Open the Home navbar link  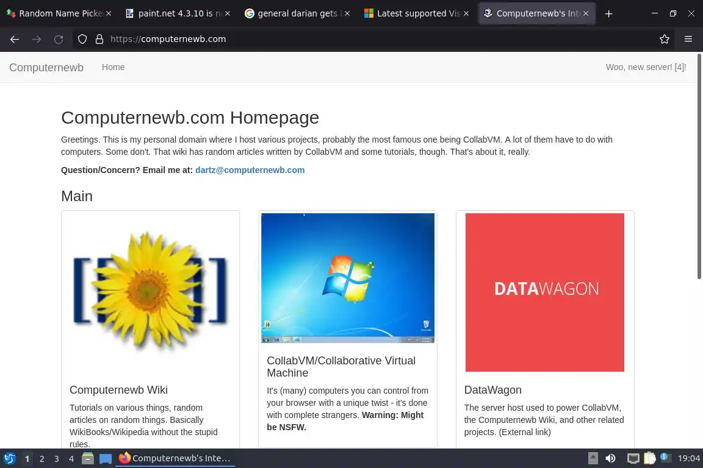coord(113,67)
